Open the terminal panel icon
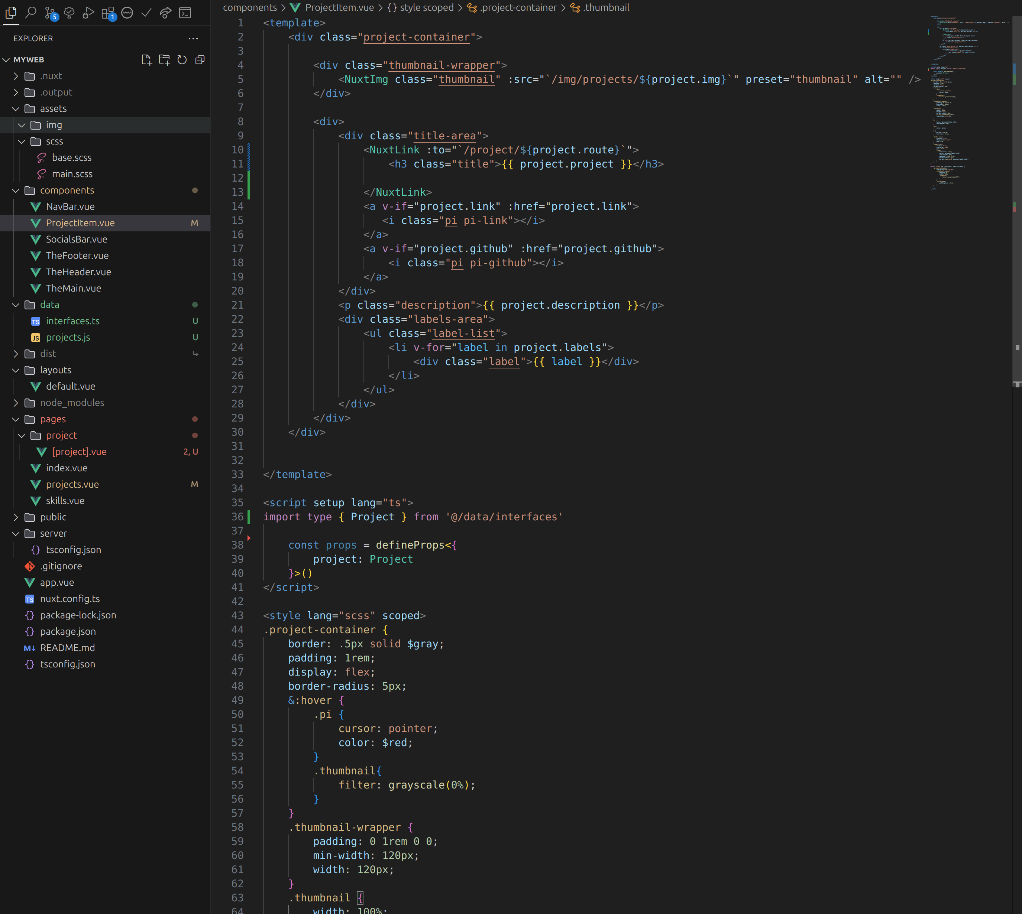The image size is (1022, 914). pyautogui.click(x=185, y=13)
